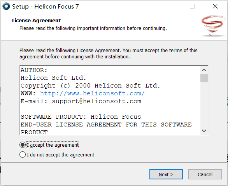Minimize the Setup window
This screenshot has height=186, width=228.
click(x=170, y=6)
